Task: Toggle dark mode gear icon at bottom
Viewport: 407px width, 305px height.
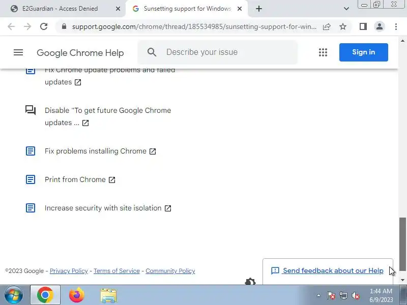Action: (250, 281)
